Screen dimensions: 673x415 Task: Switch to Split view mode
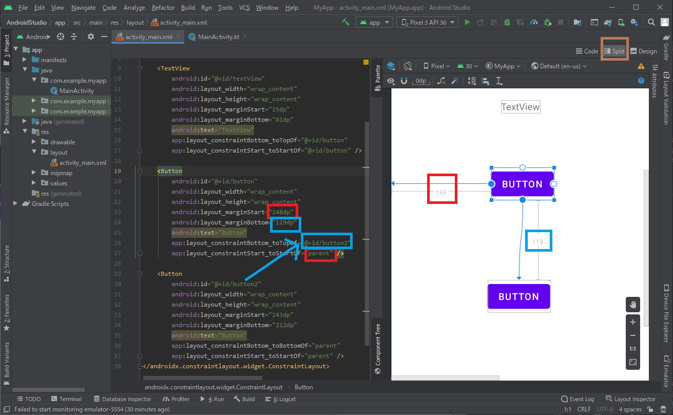[614, 51]
